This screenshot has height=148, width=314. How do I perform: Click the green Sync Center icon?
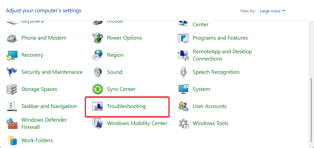pos(97,89)
